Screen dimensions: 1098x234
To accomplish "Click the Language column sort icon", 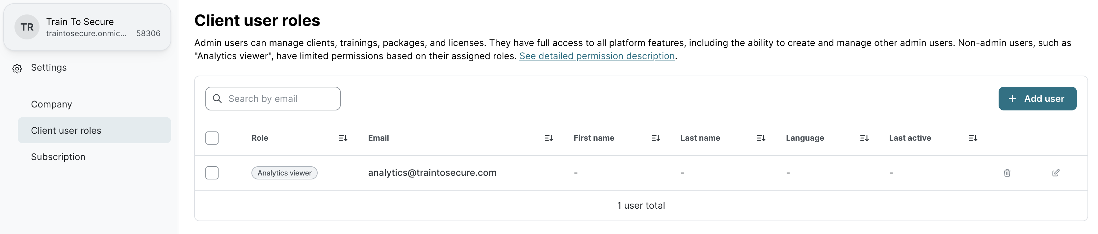I will [x=864, y=138].
